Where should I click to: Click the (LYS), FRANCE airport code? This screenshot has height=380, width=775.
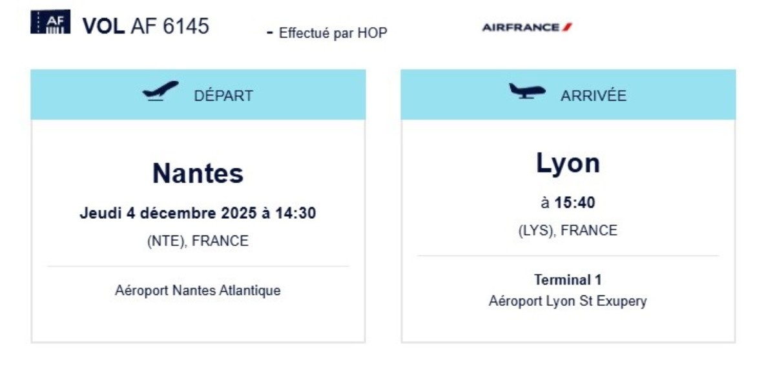click(568, 230)
